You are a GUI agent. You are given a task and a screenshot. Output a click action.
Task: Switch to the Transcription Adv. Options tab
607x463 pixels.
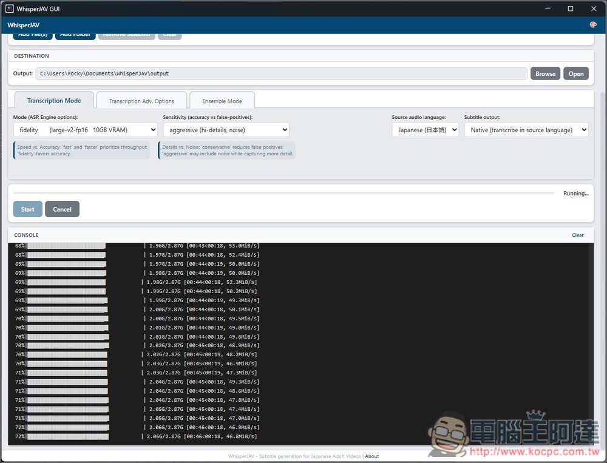pyautogui.click(x=141, y=101)
